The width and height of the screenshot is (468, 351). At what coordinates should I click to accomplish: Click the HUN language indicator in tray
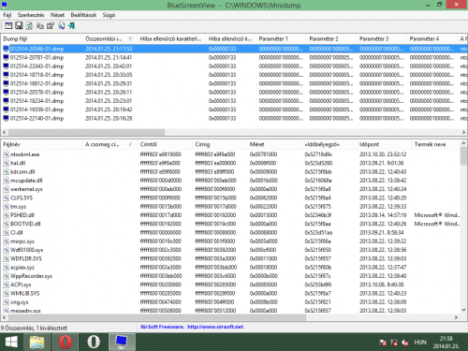pos(420,343)
